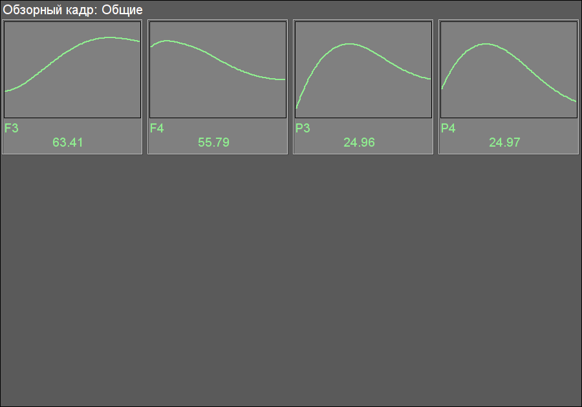Click the F3 panel footer area

72,136
